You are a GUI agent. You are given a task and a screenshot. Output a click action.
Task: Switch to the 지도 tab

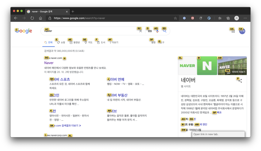(88, 42)
